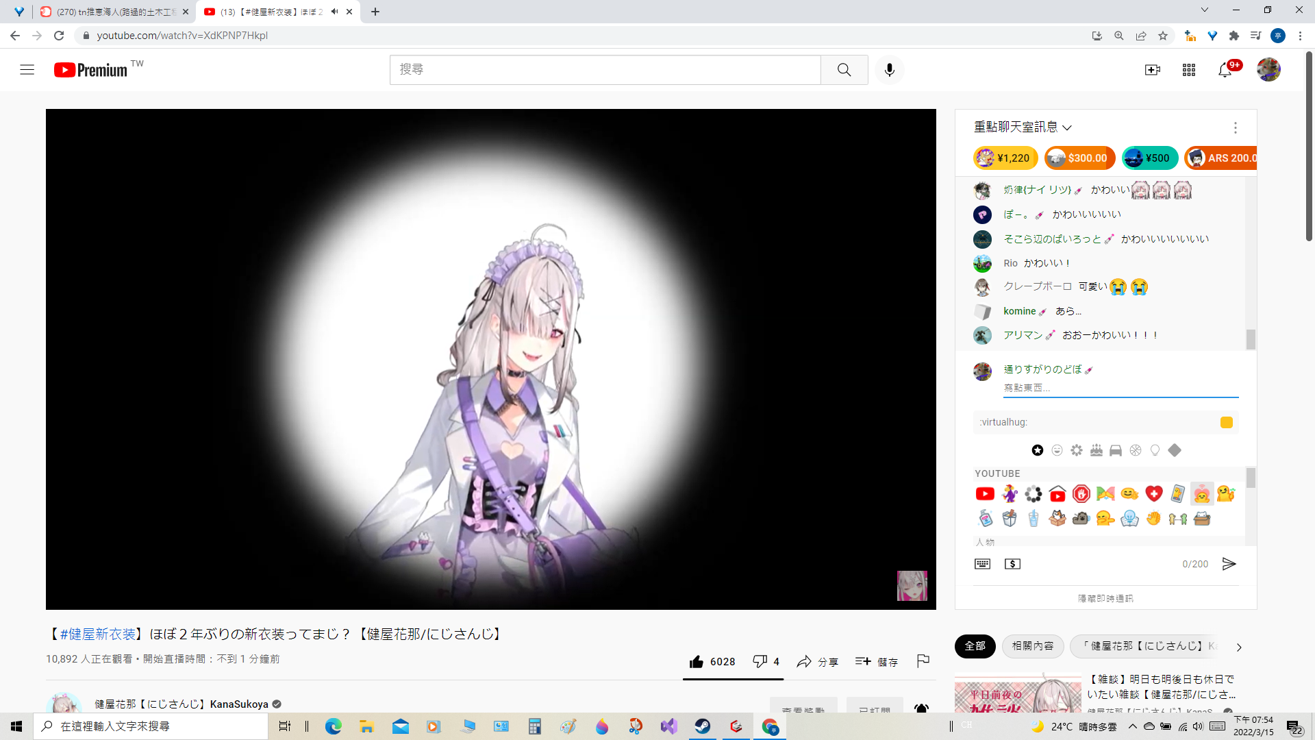Select the 全部 filter chip

click(975, 646)
